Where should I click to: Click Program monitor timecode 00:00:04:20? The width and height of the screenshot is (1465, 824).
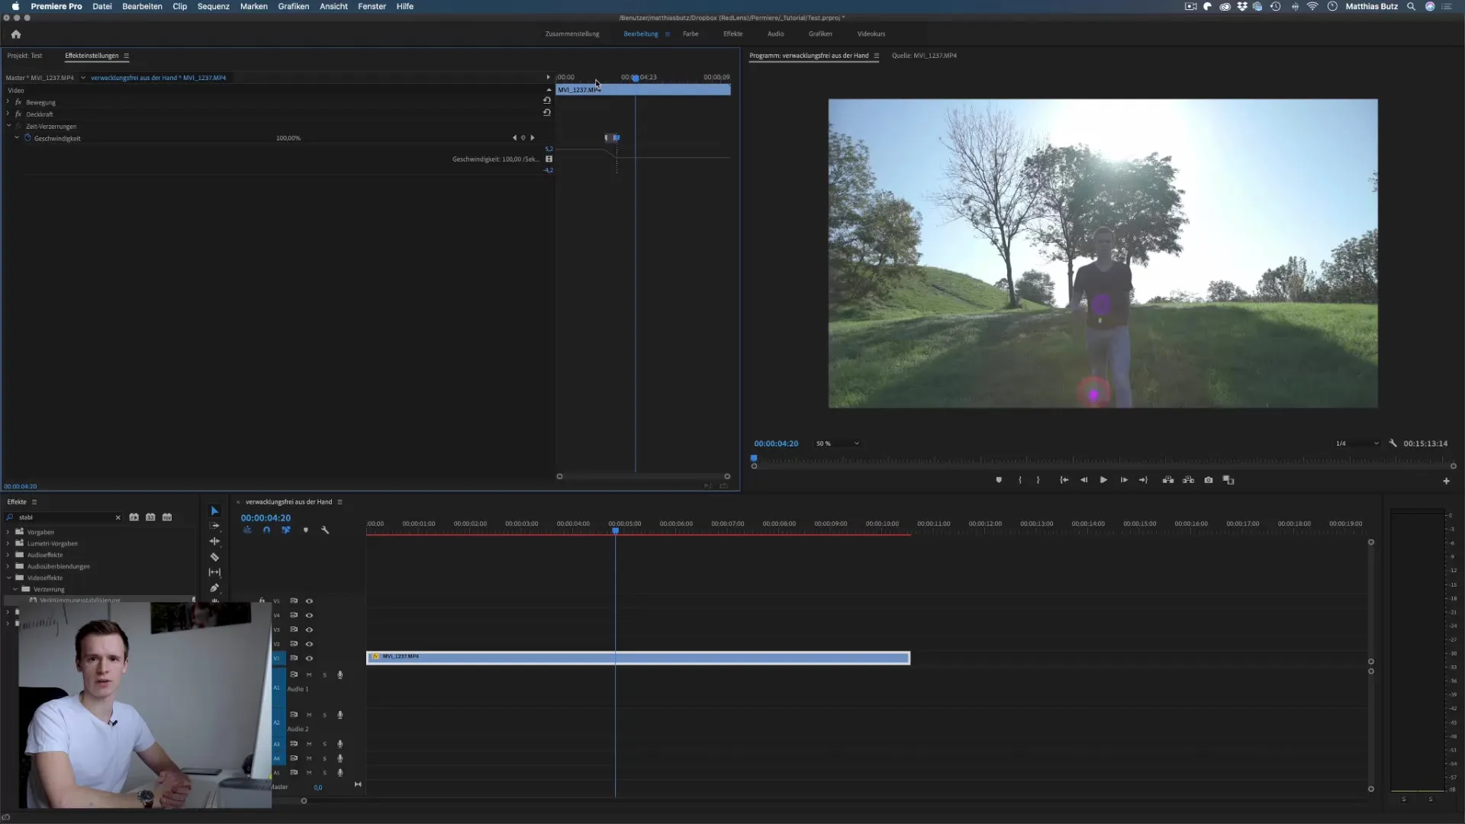(x=776, y=443)
